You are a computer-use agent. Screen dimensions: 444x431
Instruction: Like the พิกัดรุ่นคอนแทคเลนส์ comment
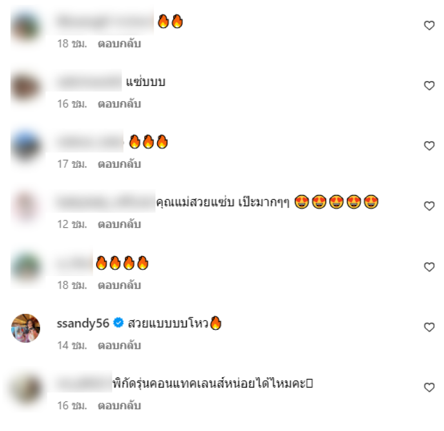[429, 387]
